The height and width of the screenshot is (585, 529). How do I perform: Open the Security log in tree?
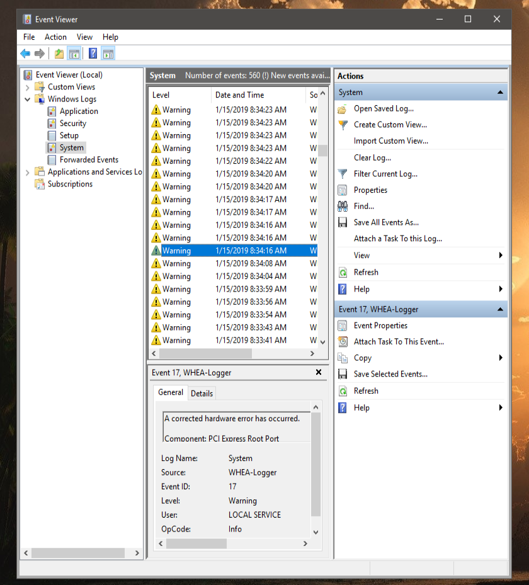[x=73, y=123]
